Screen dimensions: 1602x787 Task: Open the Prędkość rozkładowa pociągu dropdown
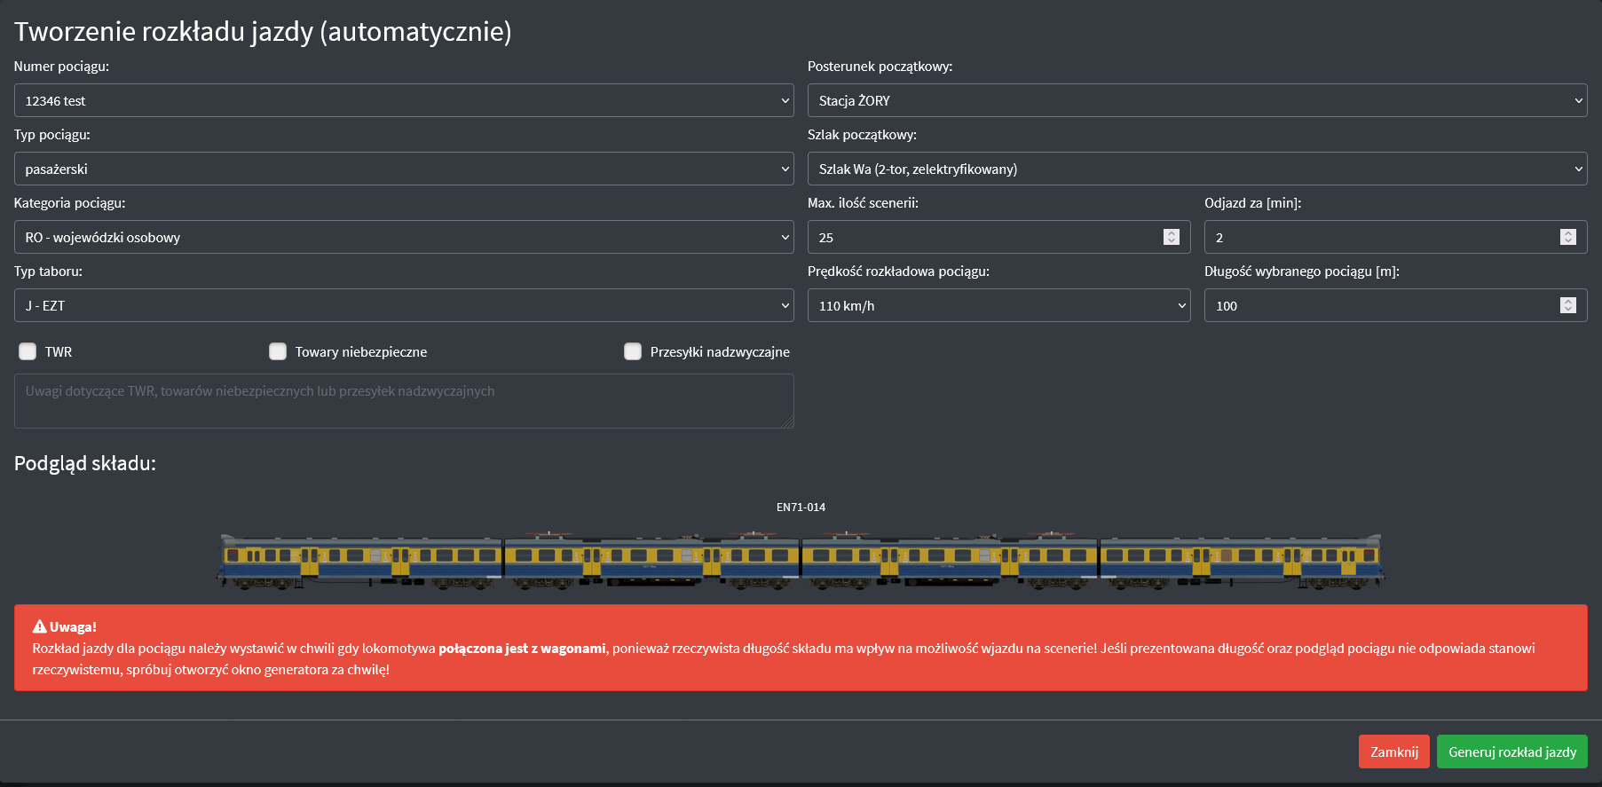point(998,305)
